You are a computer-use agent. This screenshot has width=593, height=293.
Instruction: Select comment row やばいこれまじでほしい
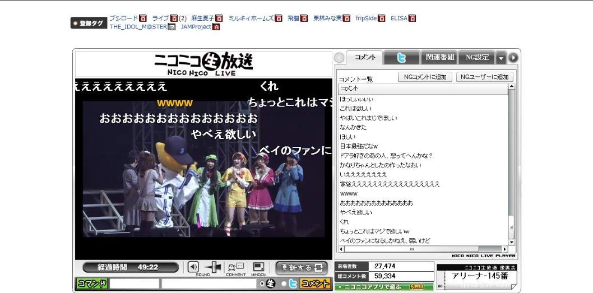point(423,118)
